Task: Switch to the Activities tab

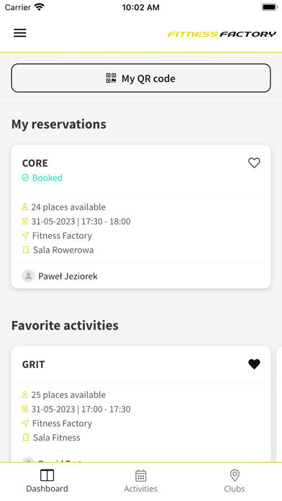Action: pos(141,481)
